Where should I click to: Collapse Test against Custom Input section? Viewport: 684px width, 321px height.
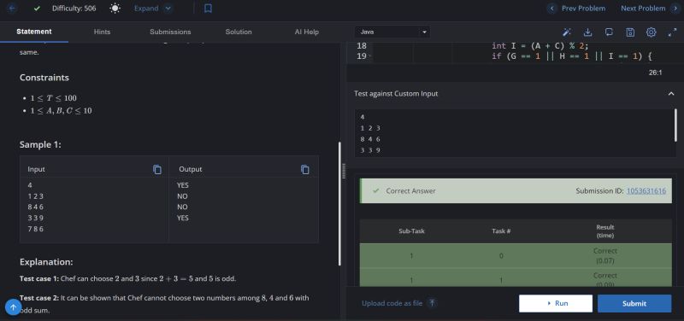(671, 94)
